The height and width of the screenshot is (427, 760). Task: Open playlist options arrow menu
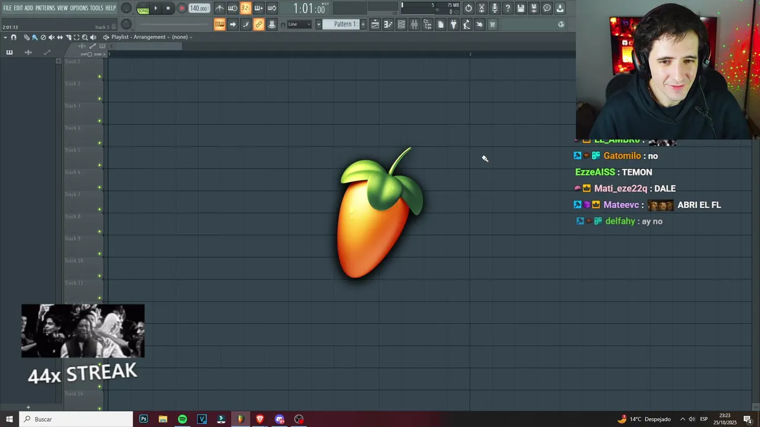pos(5,37)
